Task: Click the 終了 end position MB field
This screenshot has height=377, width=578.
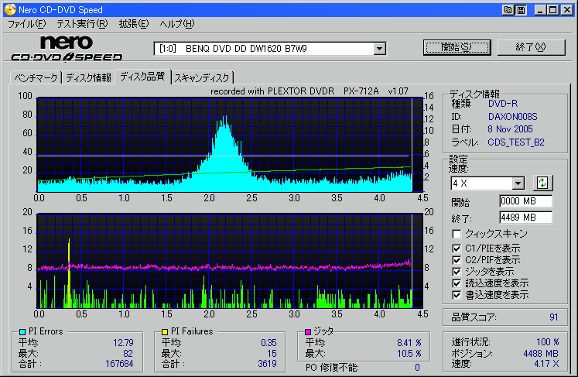Action: [525, 217]
